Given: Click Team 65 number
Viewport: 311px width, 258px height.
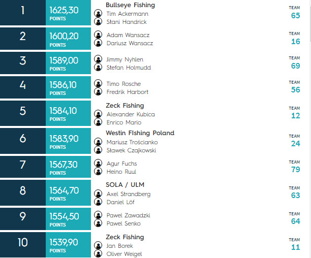Looking at the screenshot, I should (295, 15).
